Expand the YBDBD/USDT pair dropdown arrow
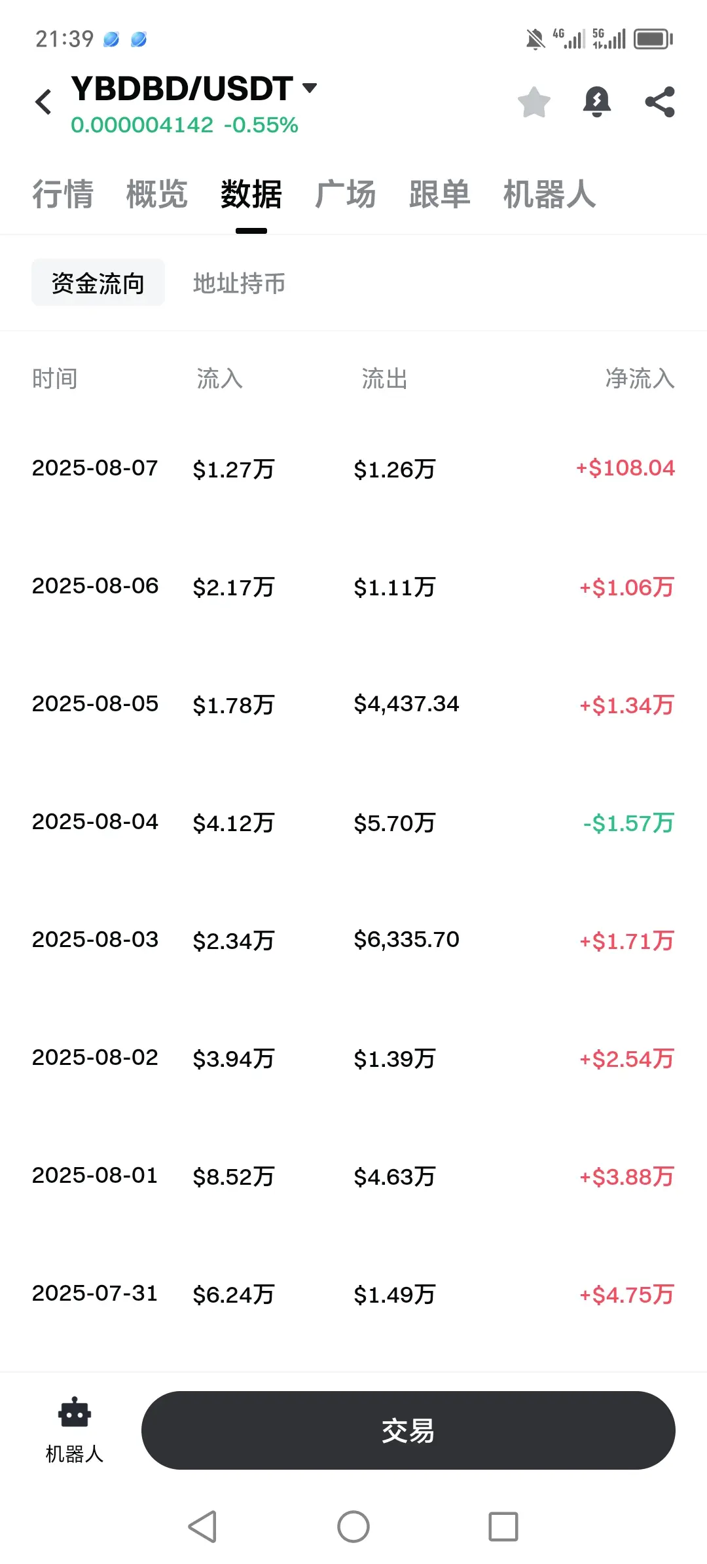The height and width of the screenshot is (1564, 707). pos(310,87)
